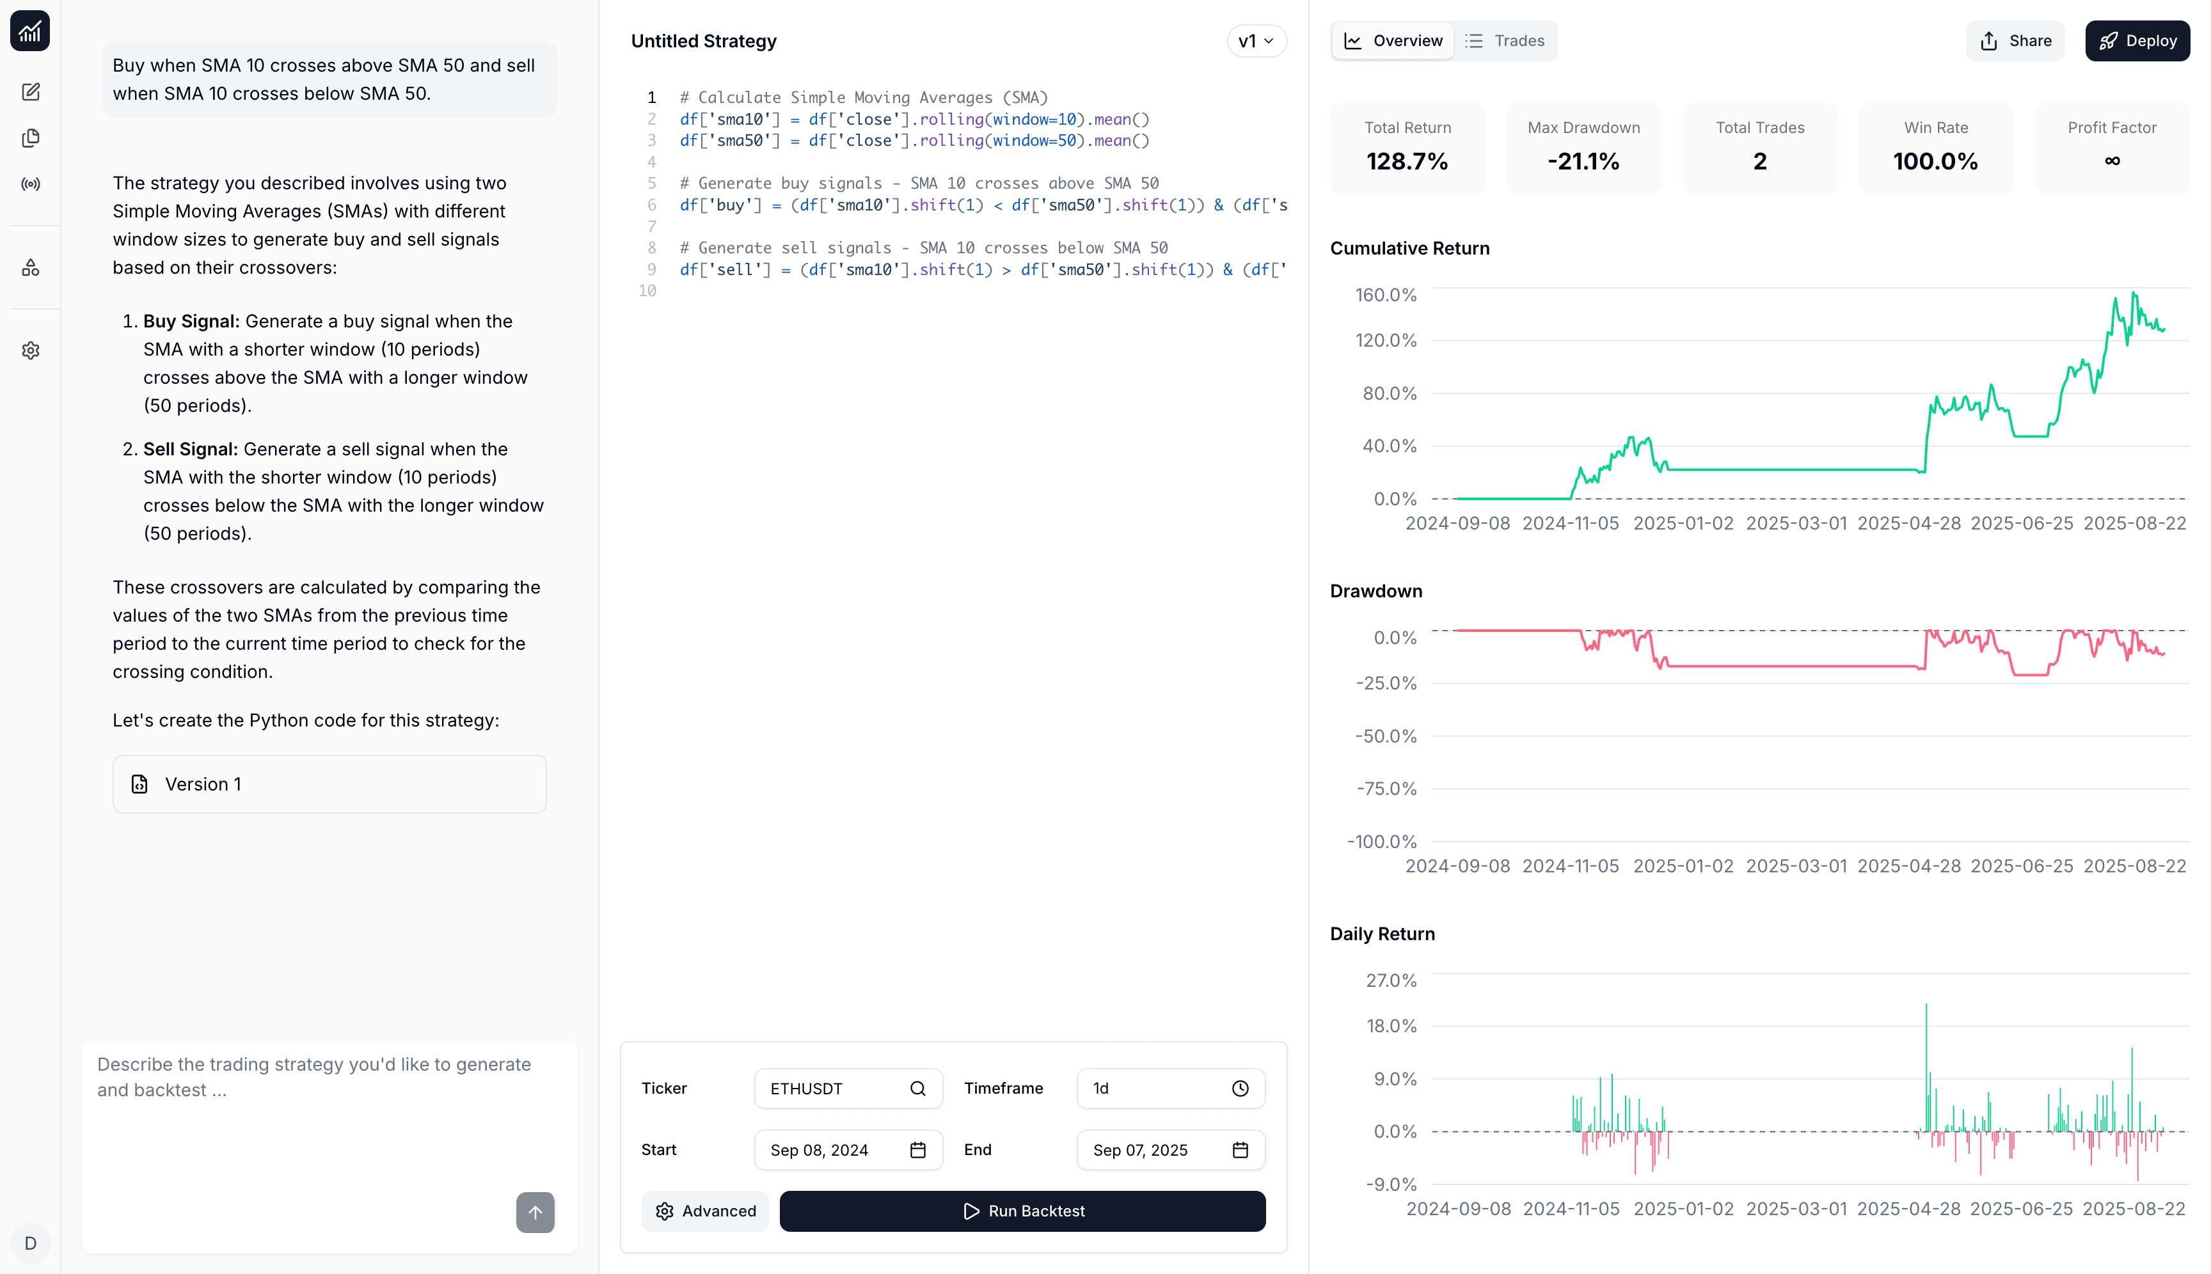
Task: Toggle the Advanced backtest options
Action: (704, 1211)
